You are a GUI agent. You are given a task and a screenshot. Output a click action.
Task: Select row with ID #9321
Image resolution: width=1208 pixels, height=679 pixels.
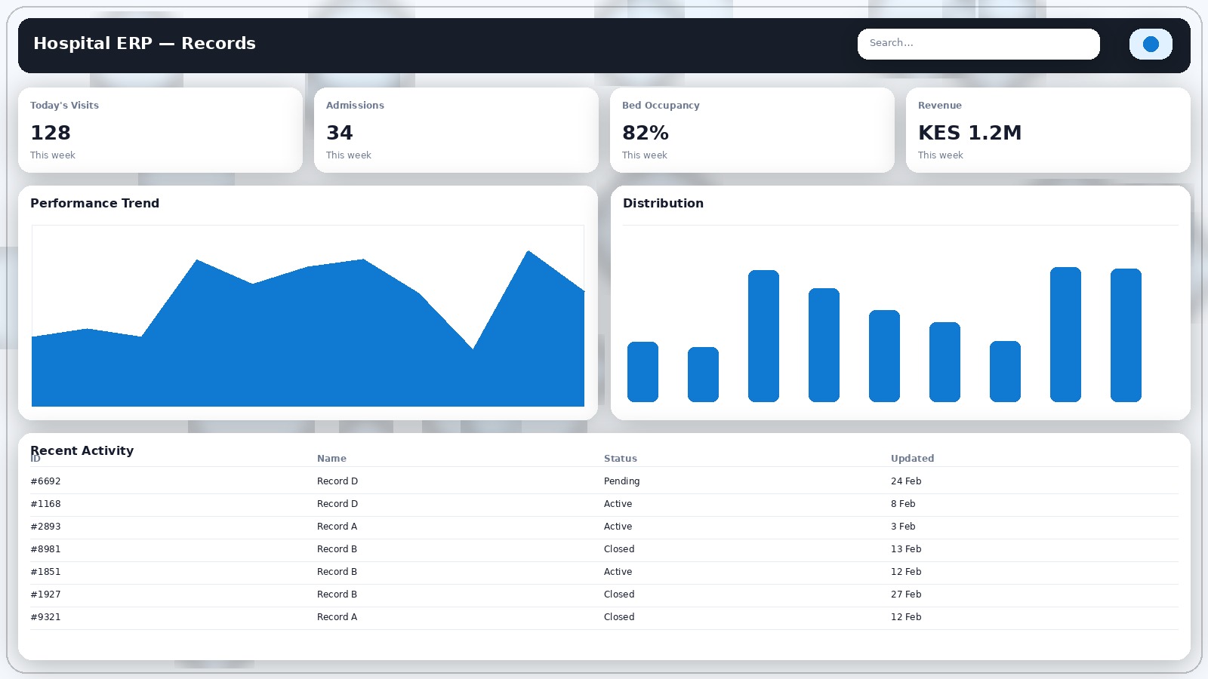pyautogui.click(x=46, y=616)
